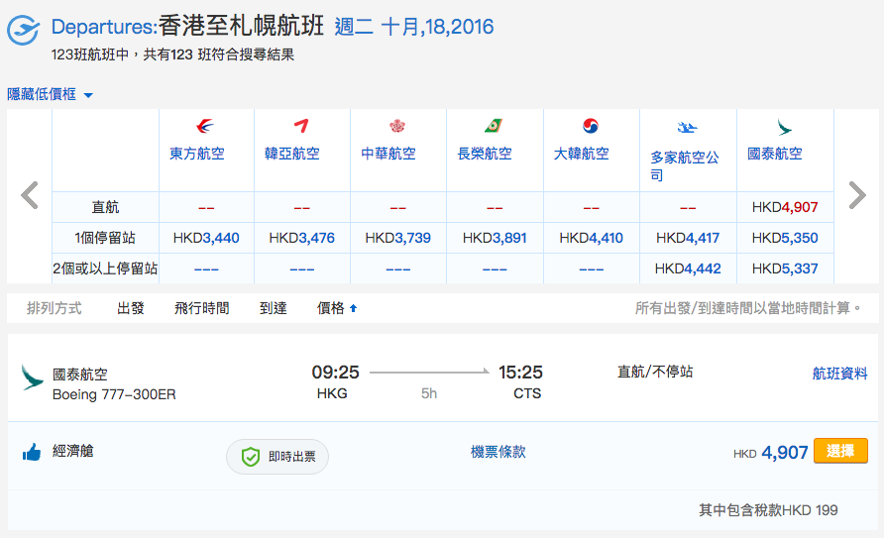
Task: Filter by Cathay direct fare HKD4,907
Action: click(785, 207)
